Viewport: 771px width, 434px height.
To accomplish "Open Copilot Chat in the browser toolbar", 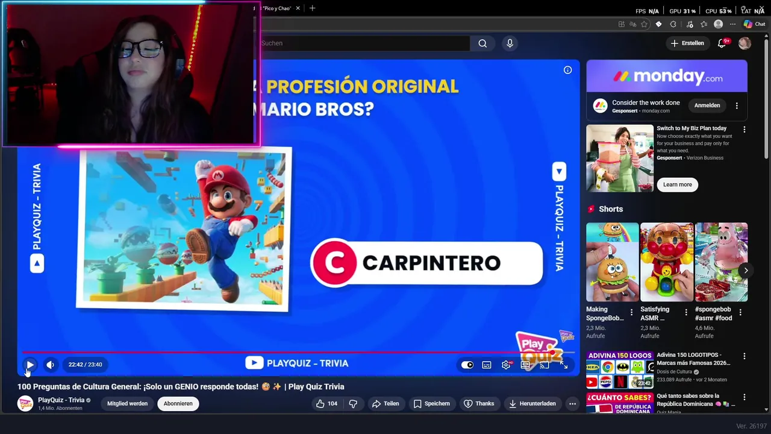I will click(754, 24).
